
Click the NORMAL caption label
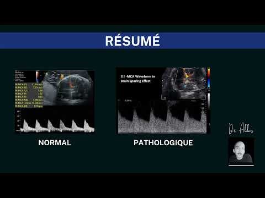click(x=55, y=142)
